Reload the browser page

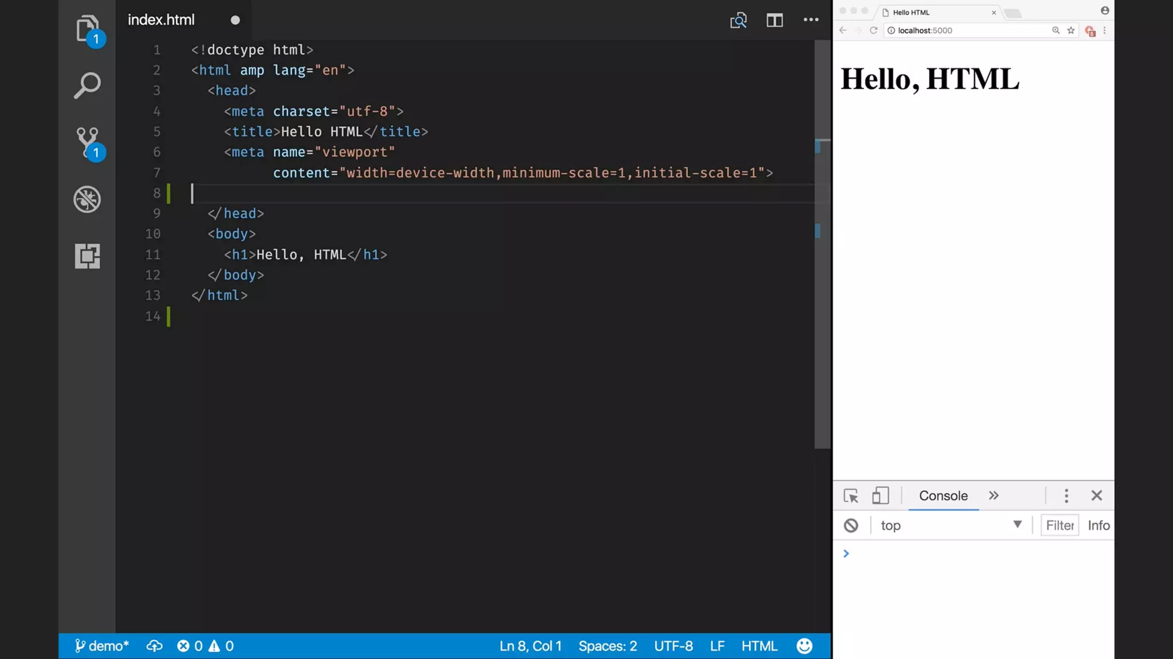[873, 30]
